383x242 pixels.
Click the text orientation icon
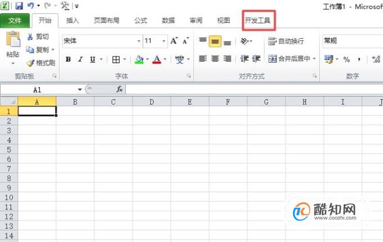pyautogui.click(x=245, y=41)
